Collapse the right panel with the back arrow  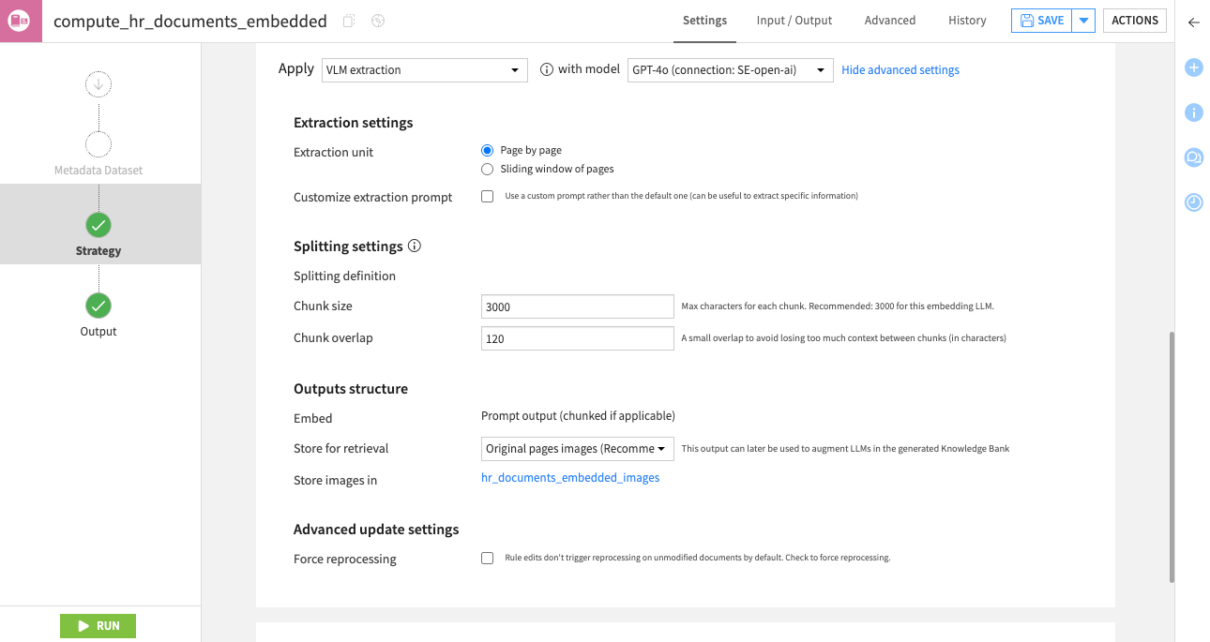click(x=1194, y=22)
